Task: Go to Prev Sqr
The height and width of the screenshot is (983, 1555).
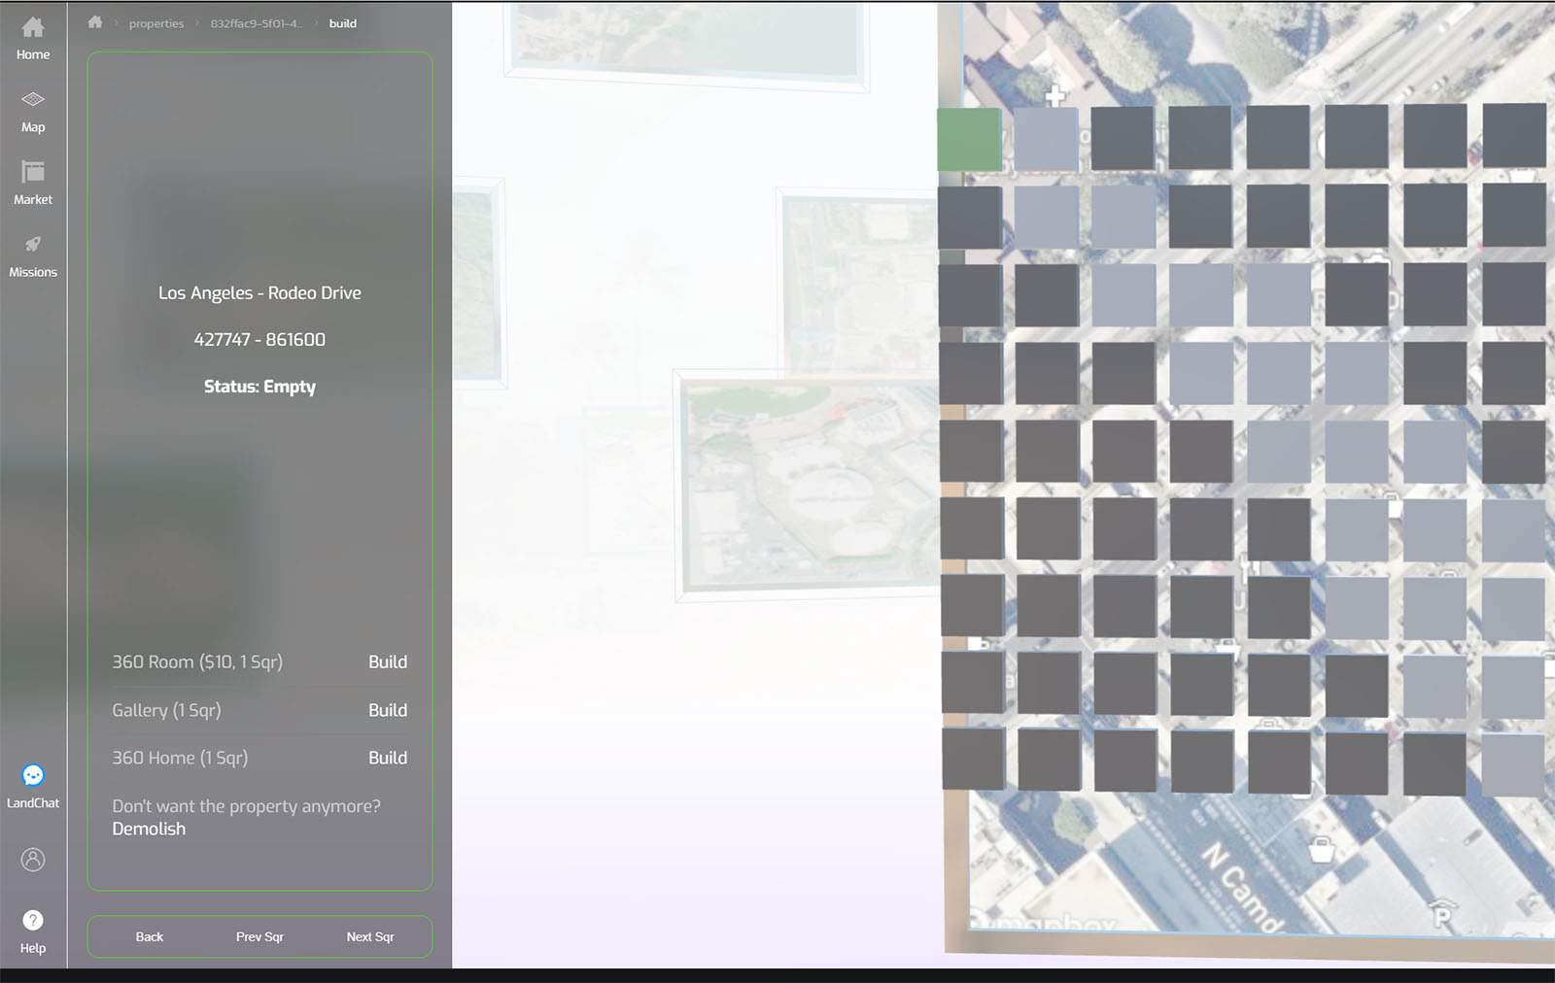Action: (x=259, y=936)
